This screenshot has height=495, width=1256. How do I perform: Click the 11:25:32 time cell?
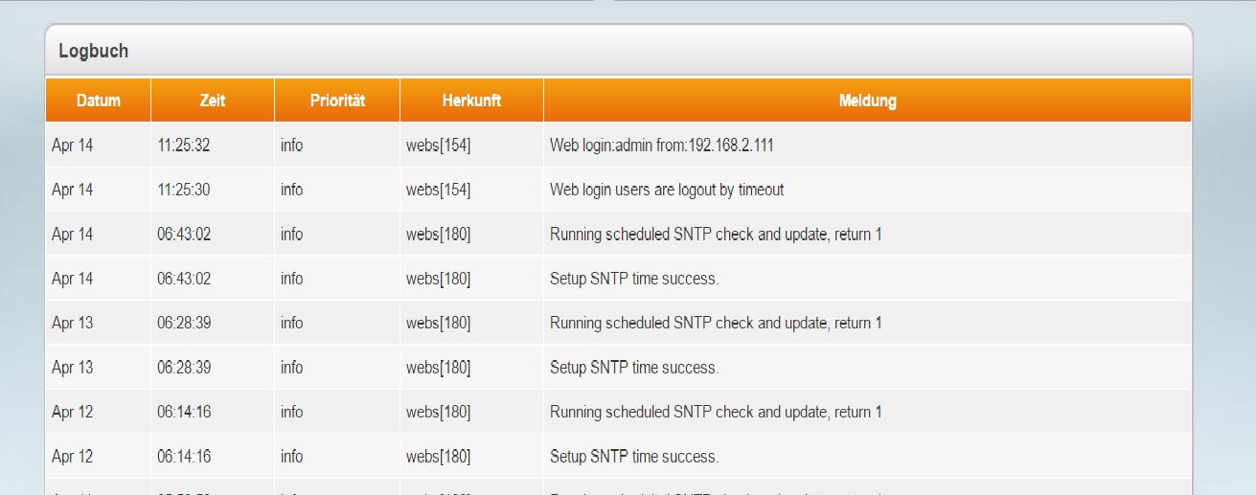(183, 146)
